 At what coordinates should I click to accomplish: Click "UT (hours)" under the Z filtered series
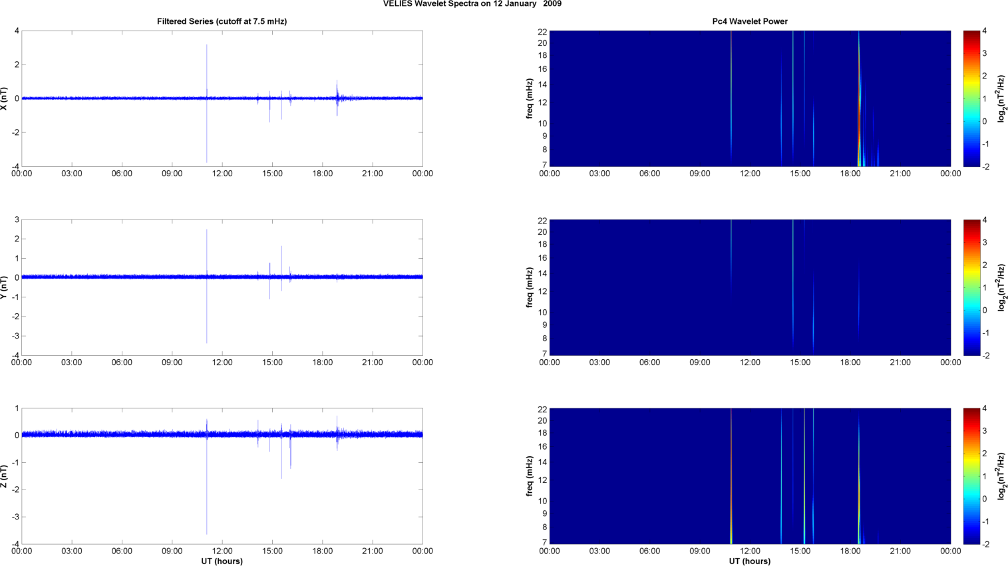[x=222, y=561]
